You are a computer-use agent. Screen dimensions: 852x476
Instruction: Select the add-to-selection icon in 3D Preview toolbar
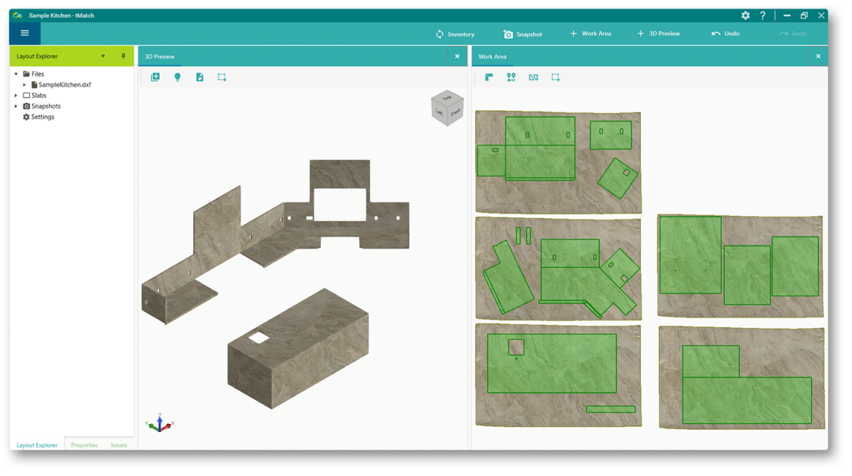(222, 77)
